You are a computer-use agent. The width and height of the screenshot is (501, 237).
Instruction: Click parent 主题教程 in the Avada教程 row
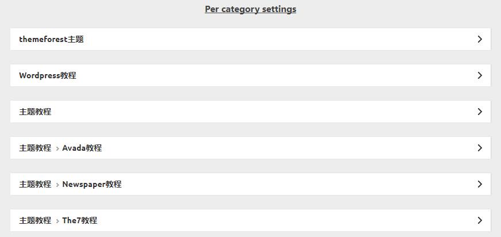(35, 148)
